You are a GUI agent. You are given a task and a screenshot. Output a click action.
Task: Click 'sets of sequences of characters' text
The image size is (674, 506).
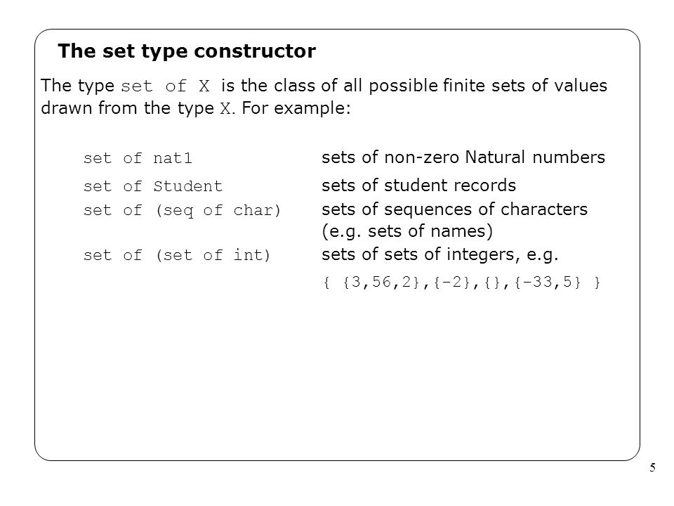click(x=454, y=209)
